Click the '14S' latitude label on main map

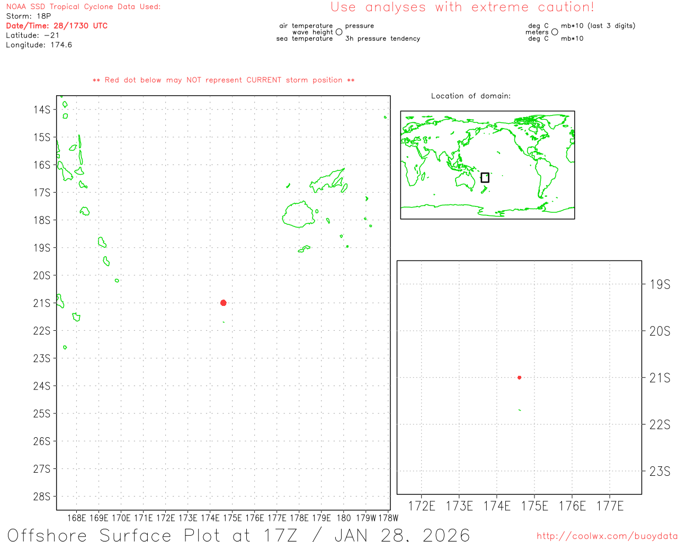42,110
